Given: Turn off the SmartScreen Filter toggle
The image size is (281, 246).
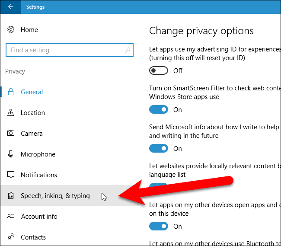Looking at the screenshot, I should point(158,109).
